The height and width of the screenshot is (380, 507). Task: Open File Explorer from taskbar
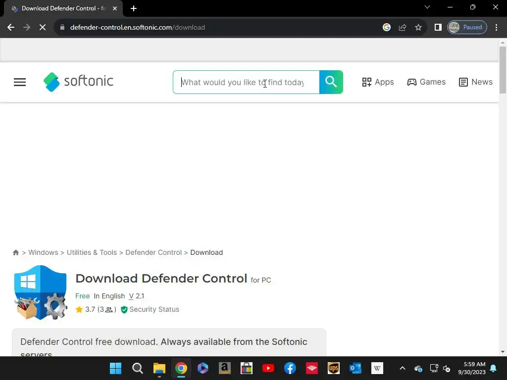click(x=159, y=368)
